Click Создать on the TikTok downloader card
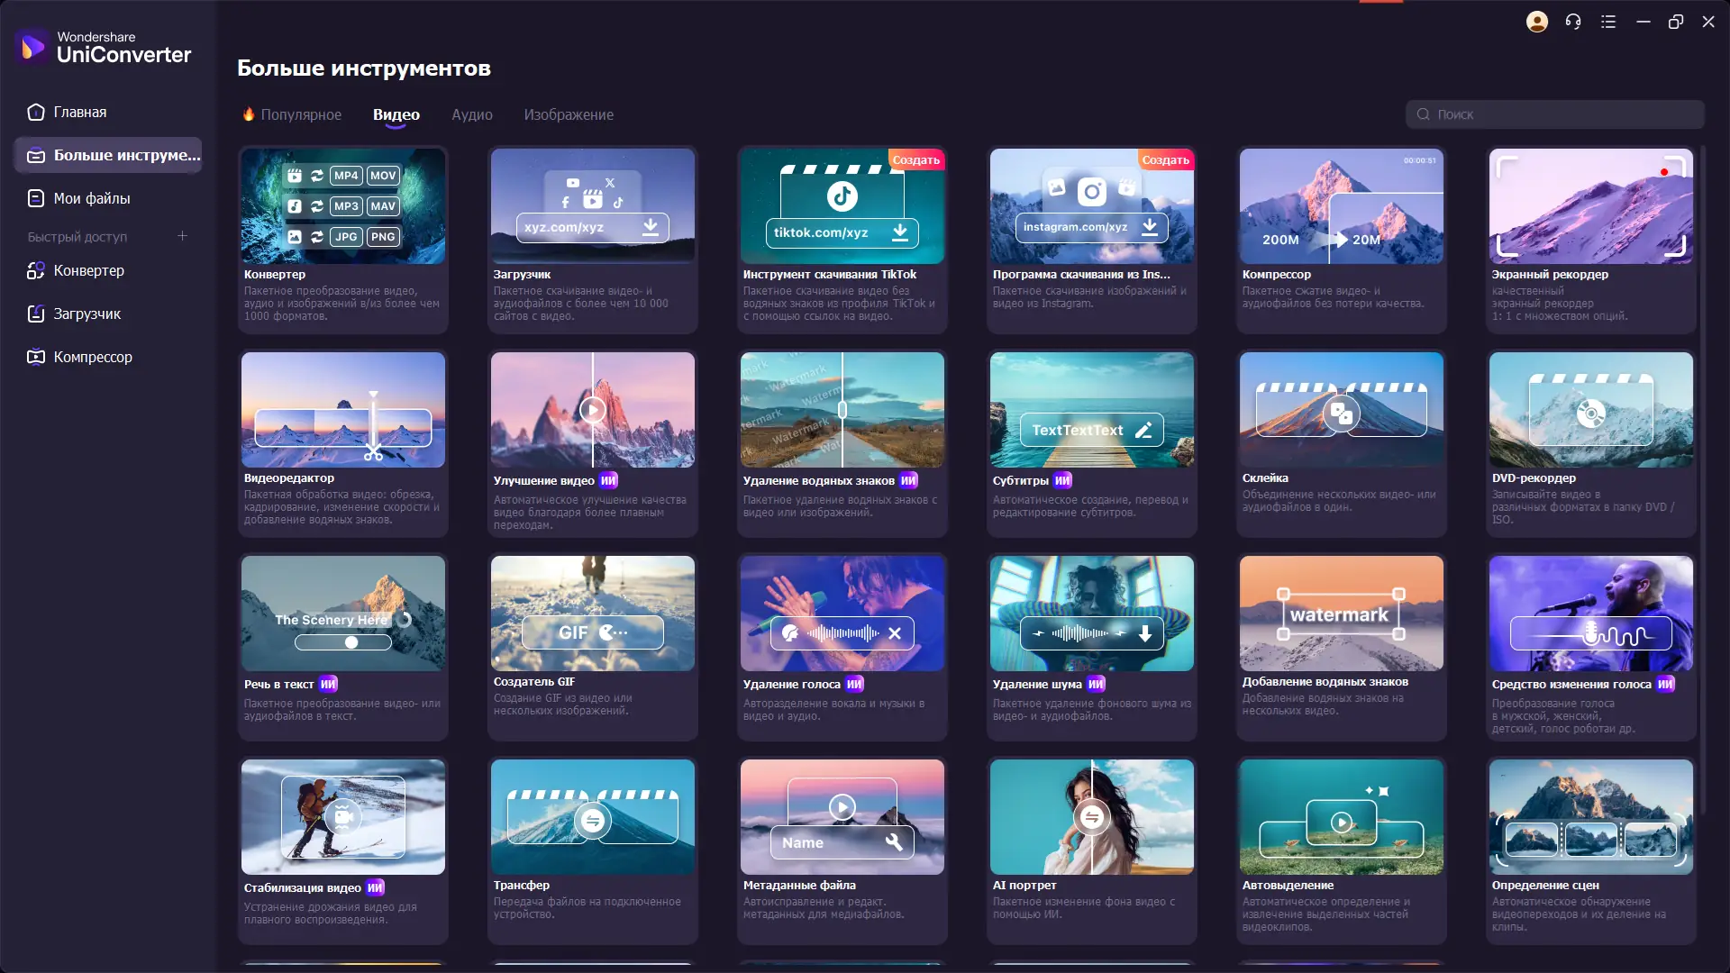This screenshot has height=973, width=1730. point(915,159)
